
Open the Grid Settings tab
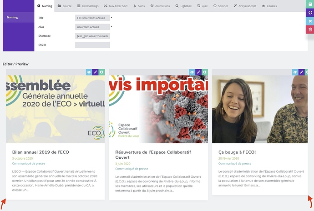[x=88, y=6]
